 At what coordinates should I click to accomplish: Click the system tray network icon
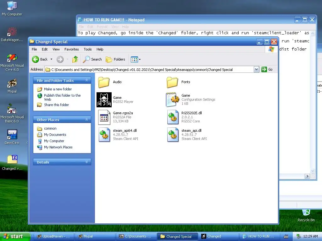[298, 236]
